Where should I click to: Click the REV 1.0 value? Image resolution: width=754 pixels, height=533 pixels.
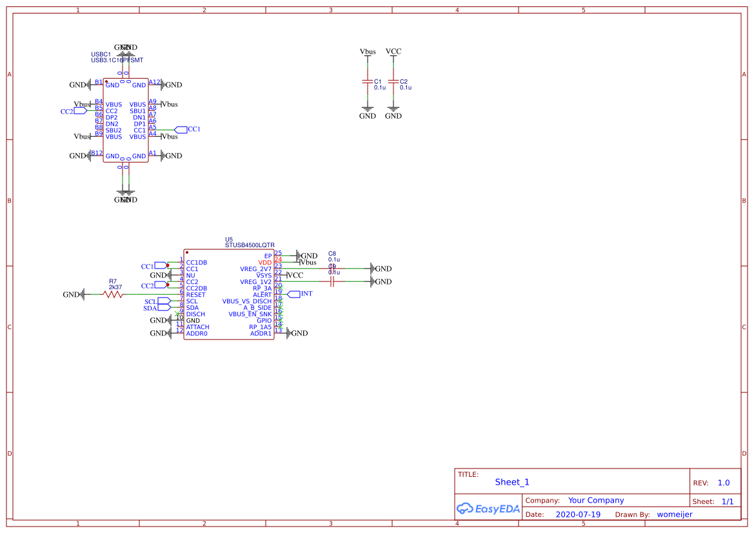click(x=722, y=482)
